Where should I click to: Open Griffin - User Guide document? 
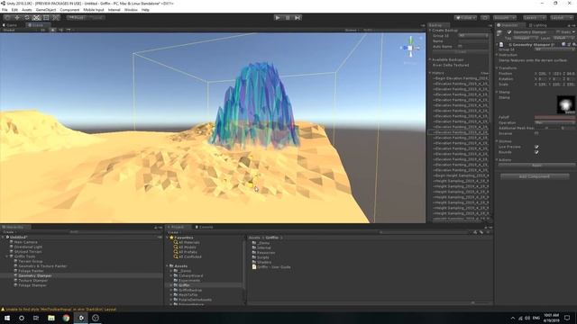coord(271,267)
